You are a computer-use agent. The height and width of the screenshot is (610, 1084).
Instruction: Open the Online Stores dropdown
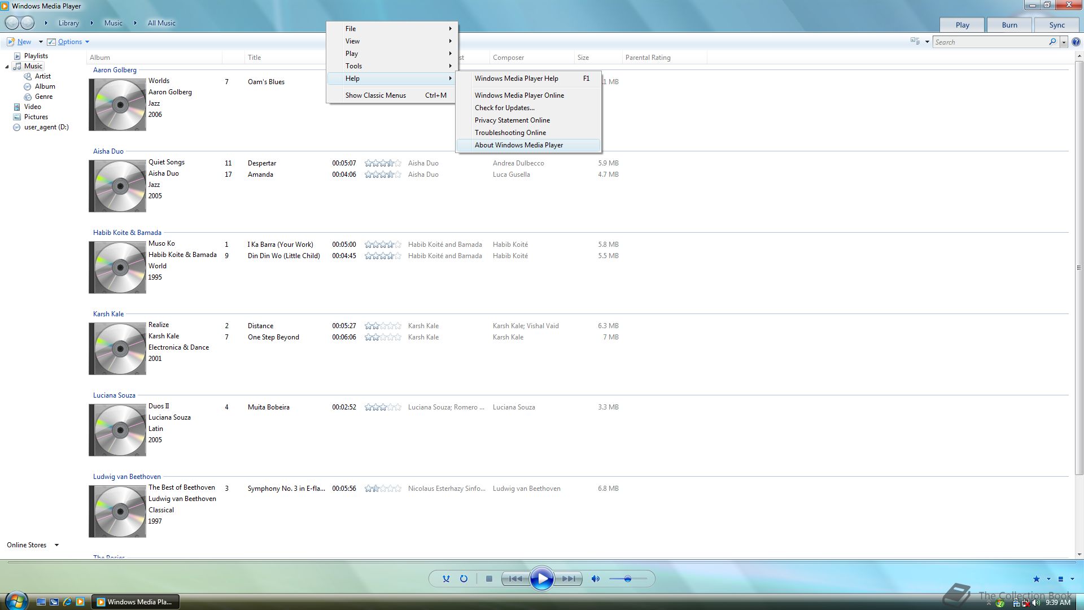point(33,545)
